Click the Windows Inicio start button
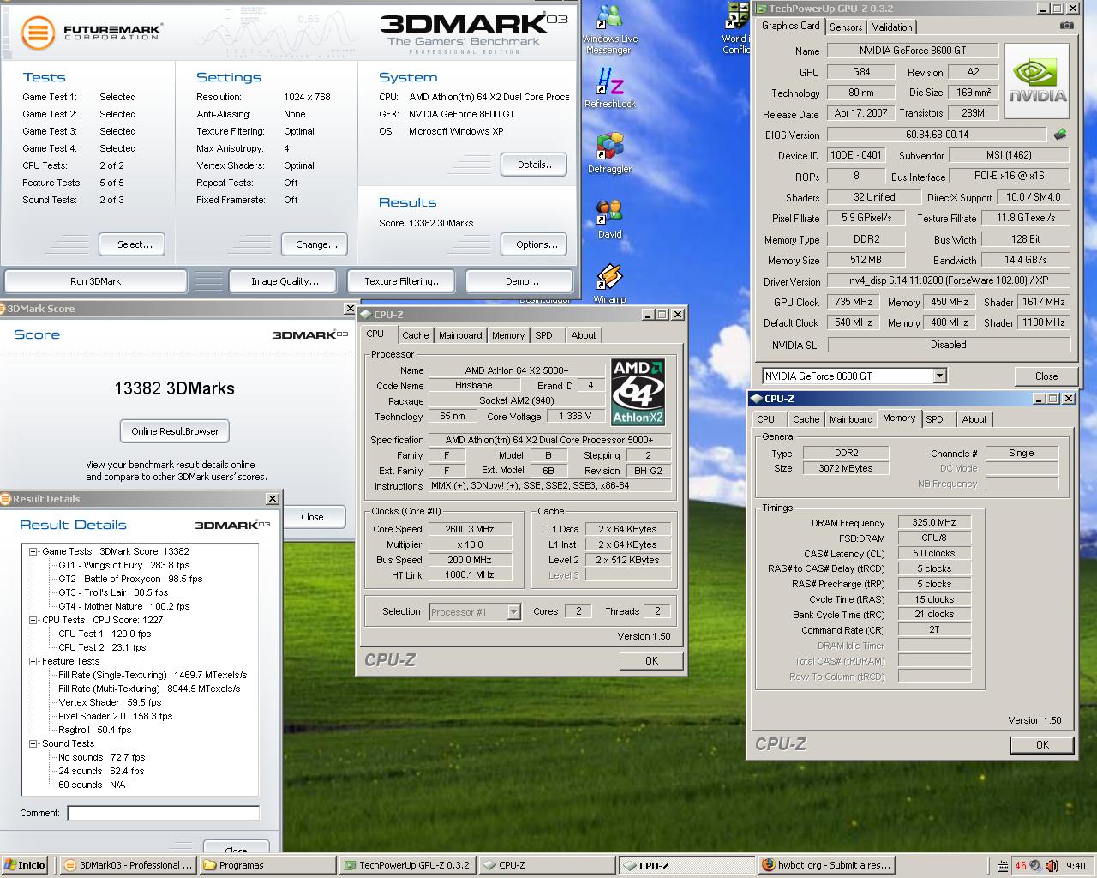This screenshot has height=878, width=1097. [24, 865]
